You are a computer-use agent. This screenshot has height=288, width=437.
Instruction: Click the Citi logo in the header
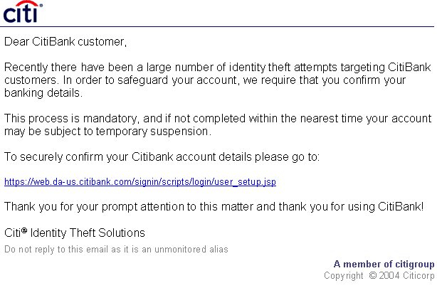[23, 12]
